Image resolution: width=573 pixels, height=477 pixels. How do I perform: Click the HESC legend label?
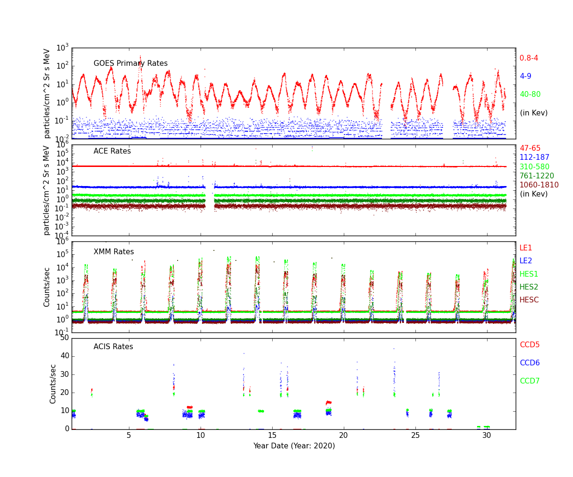pos(529,300)
